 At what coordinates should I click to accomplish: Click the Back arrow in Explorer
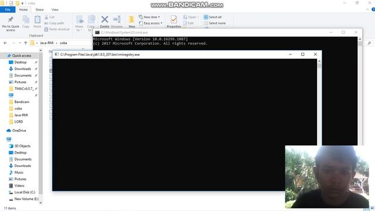point(5,43)
